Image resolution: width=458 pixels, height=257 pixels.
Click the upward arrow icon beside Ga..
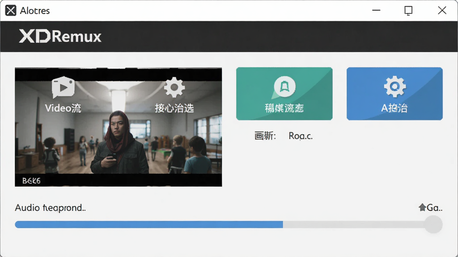tap(422, 207)
